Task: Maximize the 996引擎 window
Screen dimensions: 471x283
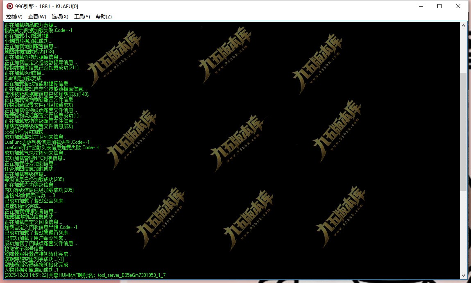Action: pos(439,6)
